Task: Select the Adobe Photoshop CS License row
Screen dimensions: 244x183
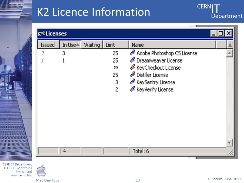Action: point(132,53)
